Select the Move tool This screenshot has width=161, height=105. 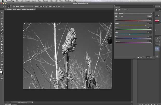[x=2, y=13]
